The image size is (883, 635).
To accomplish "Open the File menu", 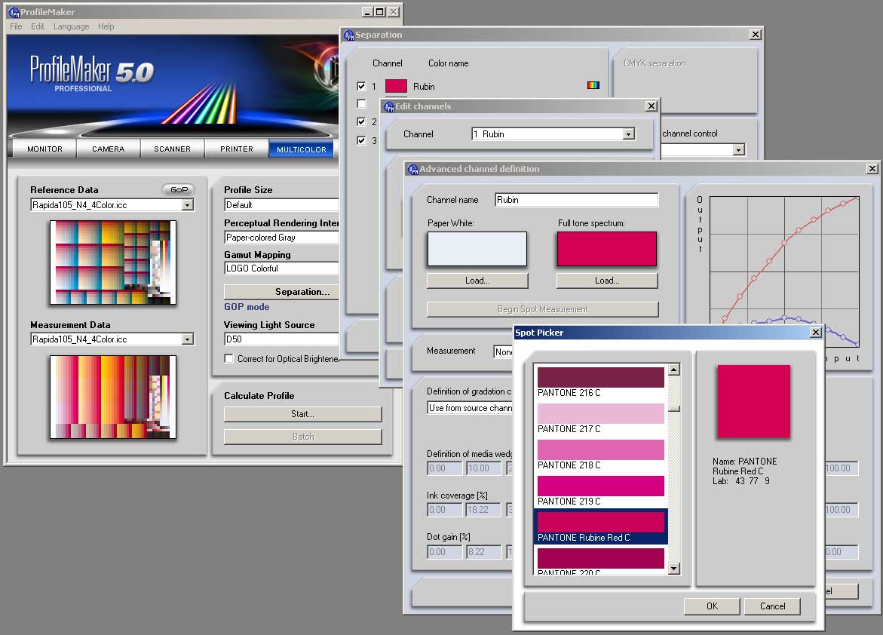I will [x=16, y=26].
